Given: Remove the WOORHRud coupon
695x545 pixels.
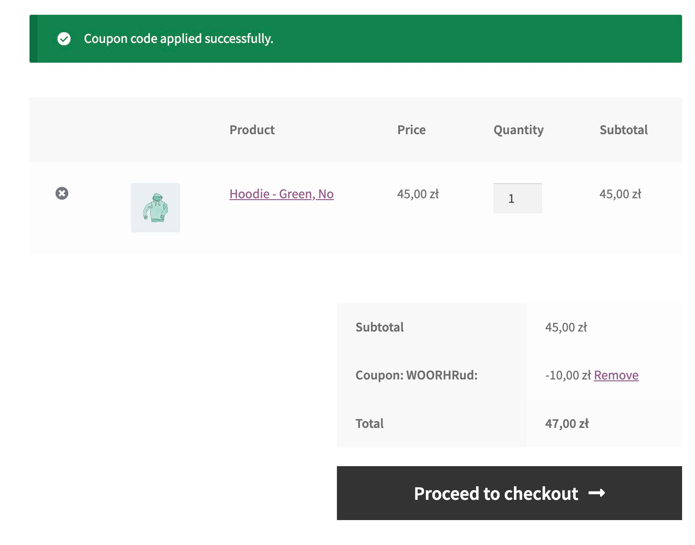Looking at the screenshot, I should (616, 375).
